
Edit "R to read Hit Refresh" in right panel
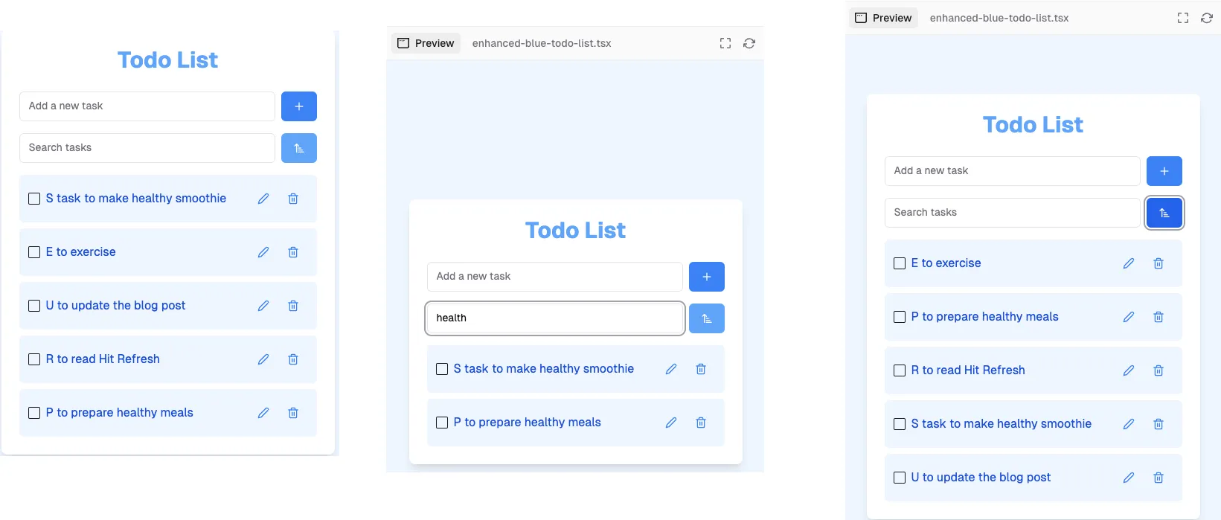(x=1129, y=370)
